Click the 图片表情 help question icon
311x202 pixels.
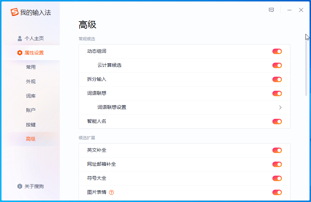pyautogui.click(x=111, y=192)
